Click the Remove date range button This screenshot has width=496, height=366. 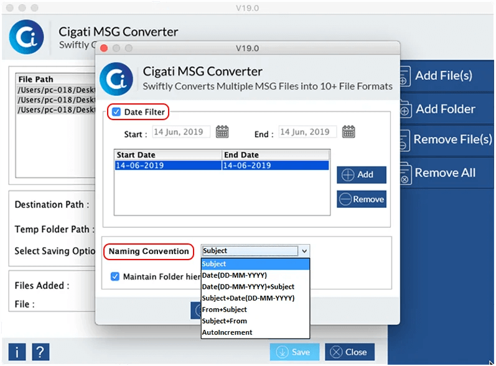[361, 199]
